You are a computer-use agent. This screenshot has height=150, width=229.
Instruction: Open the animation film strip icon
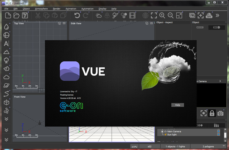[132, 16]
